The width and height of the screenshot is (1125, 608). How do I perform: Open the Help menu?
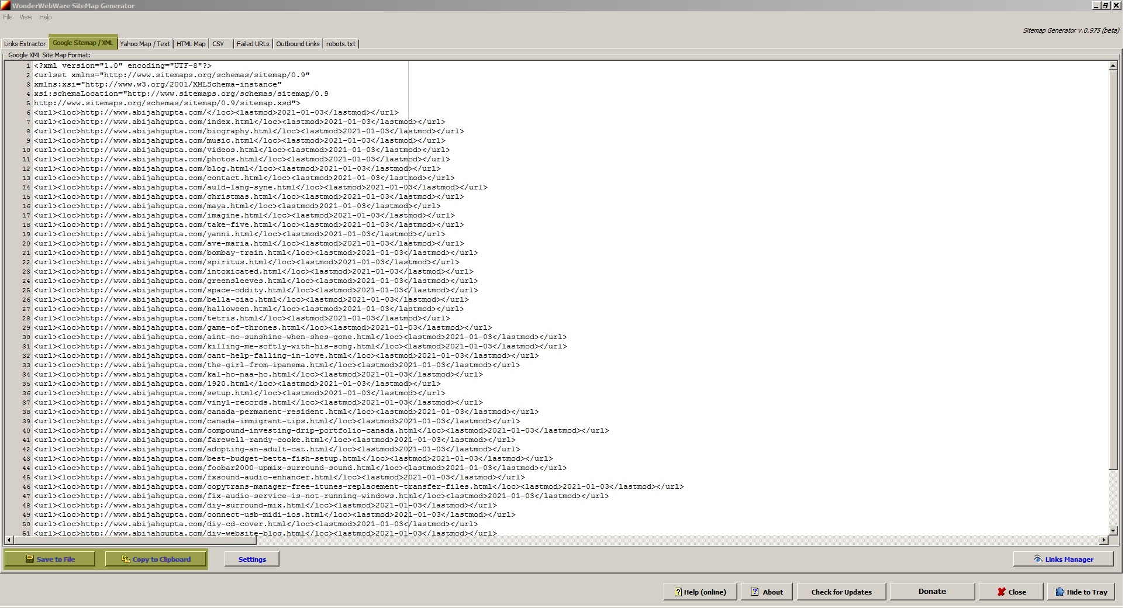pos(46,17)
